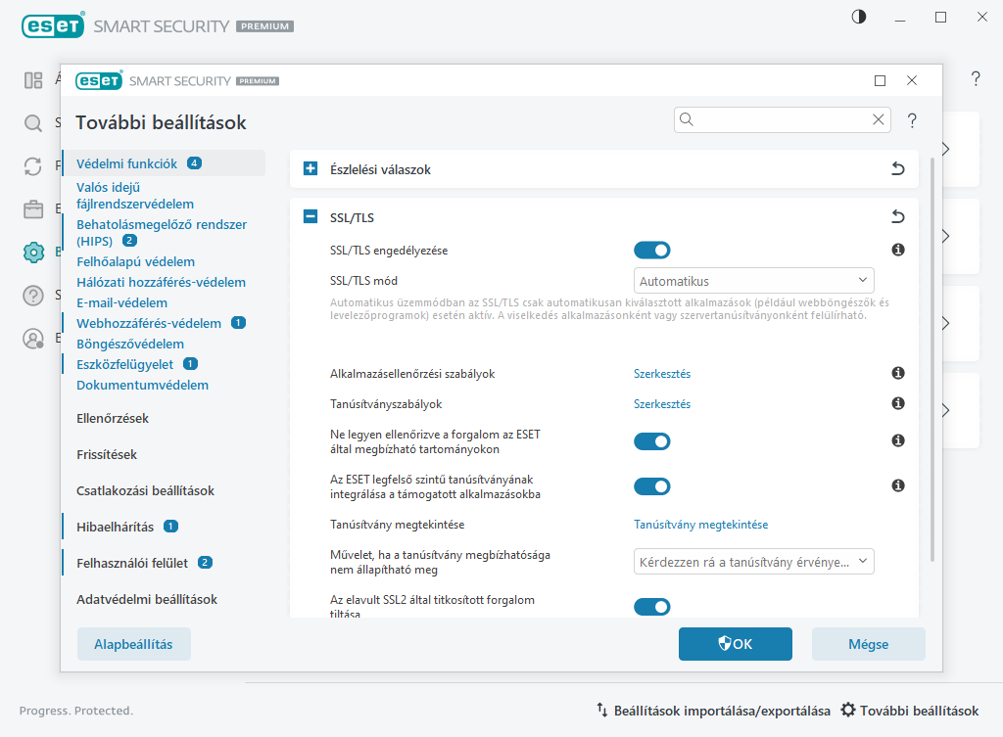Open the Overview section from sidebar
The width and height of the screenshot is (1003, 737).
coord(32,80)
